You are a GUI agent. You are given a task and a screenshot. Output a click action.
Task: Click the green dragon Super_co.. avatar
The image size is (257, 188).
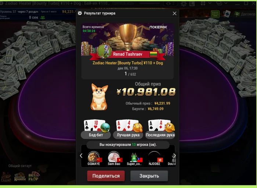click(x=134, y=157)
